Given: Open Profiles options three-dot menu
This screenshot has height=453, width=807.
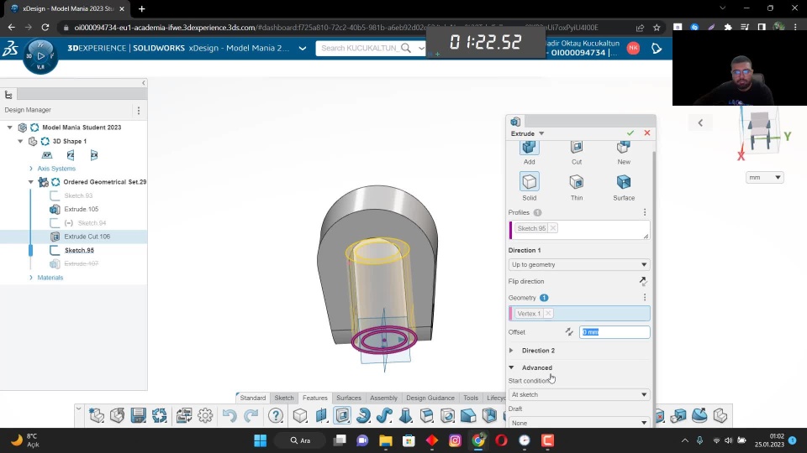Looking at the screenshot, I should [645, 212].
